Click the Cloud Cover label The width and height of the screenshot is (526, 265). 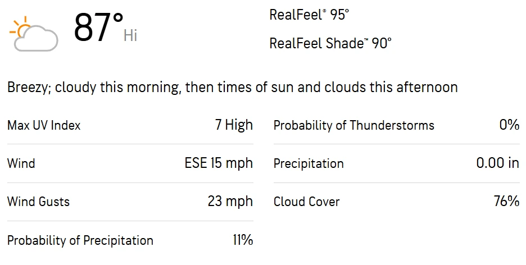(307, 202)
